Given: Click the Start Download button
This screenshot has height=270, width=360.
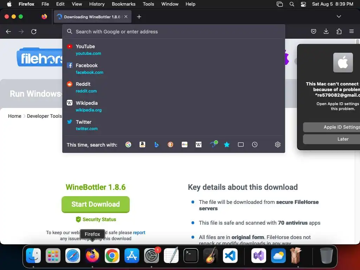Looking at the screenshot, I should click(96, 204).
